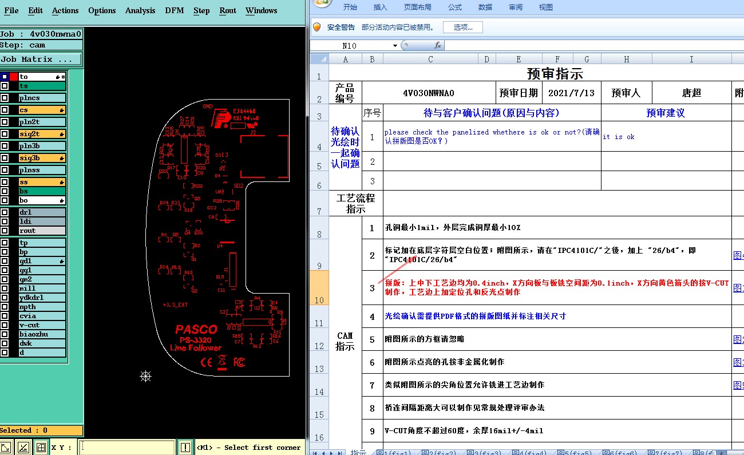Click the Excel Office button
Screen dimensions: 744x455
[322, 3]
